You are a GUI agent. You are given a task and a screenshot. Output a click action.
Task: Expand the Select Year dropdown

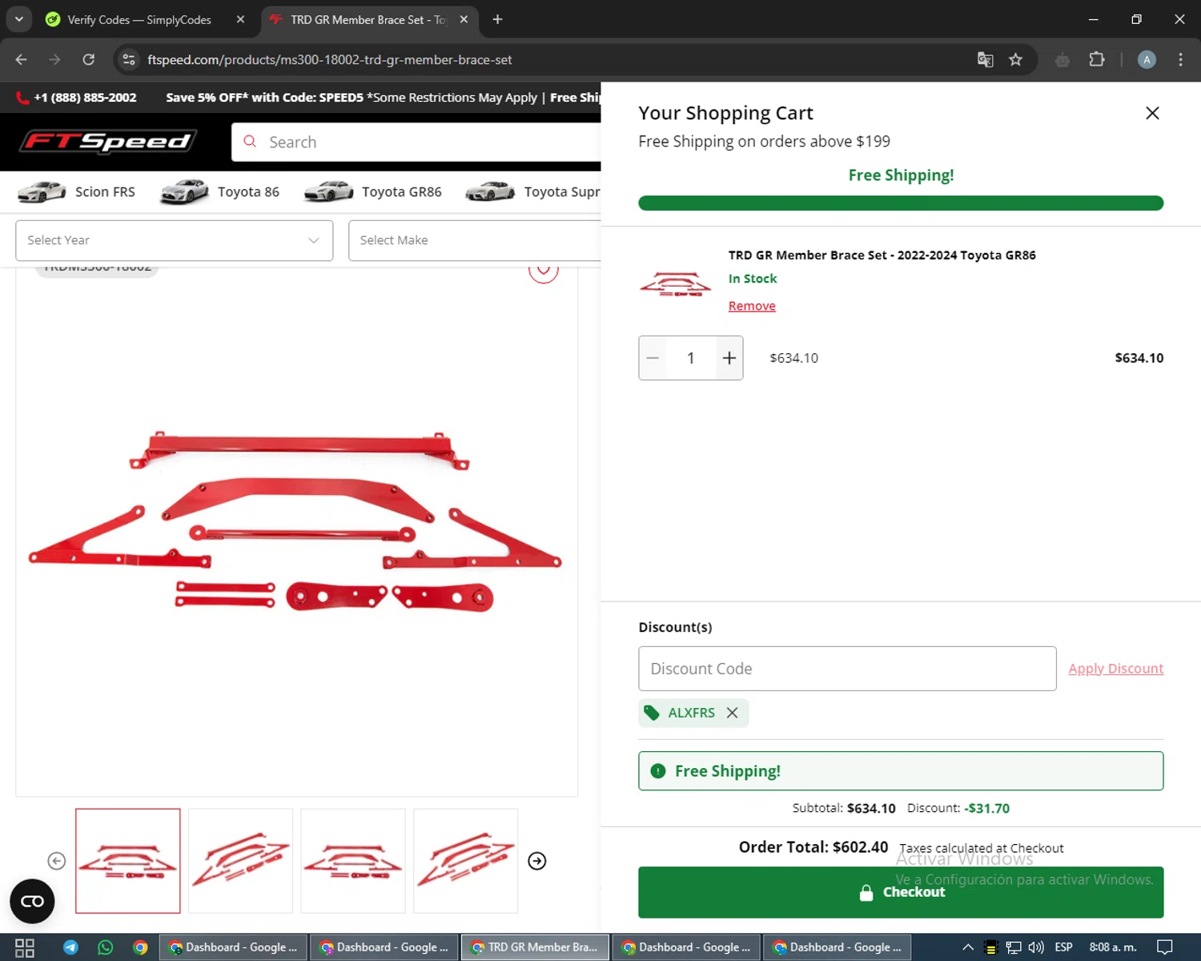pos(174,240)
